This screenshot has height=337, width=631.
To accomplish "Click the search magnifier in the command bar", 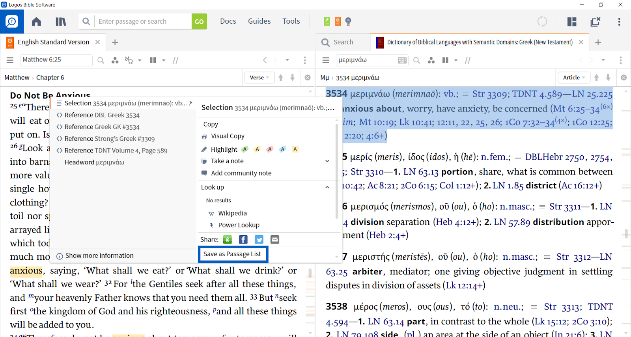I will point(86,21).
